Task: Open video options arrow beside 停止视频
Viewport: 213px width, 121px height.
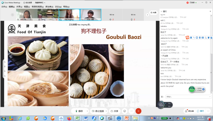Action: (x=106, y=111)
